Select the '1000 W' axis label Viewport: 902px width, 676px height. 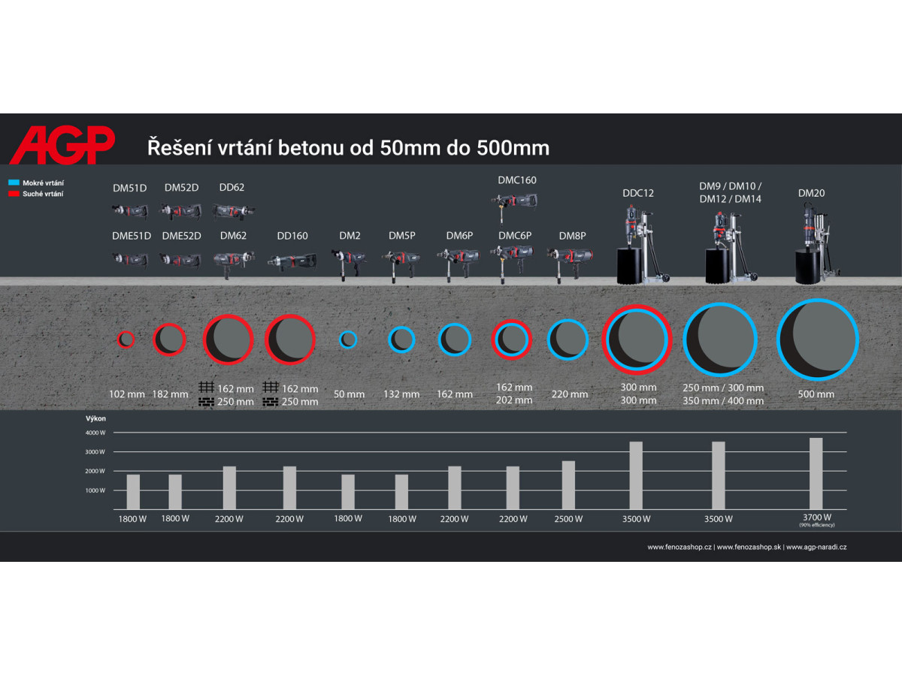pos(95,490)
